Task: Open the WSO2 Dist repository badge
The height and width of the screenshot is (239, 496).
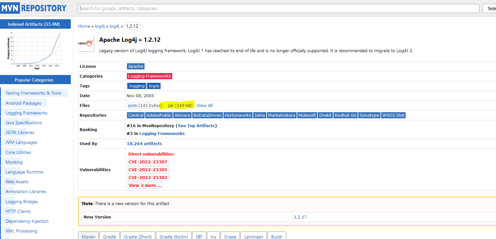Action: (393, 115)
